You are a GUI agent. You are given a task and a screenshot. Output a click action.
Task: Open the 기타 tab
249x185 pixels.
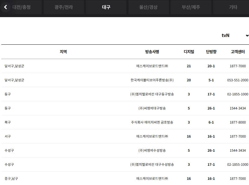tap(233, 7)
